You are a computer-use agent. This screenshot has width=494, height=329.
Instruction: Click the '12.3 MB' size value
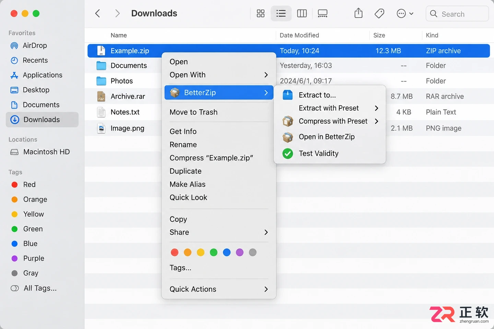(x=388, y=51)
